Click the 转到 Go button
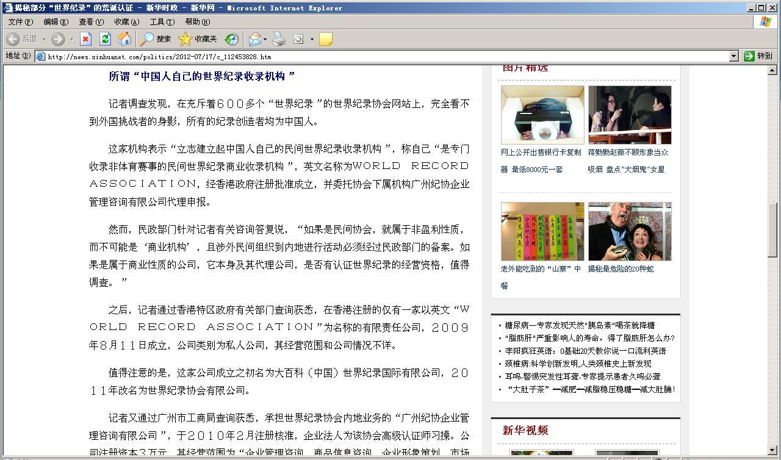This screenshot has height=460, width=781. tap(758, 56)
